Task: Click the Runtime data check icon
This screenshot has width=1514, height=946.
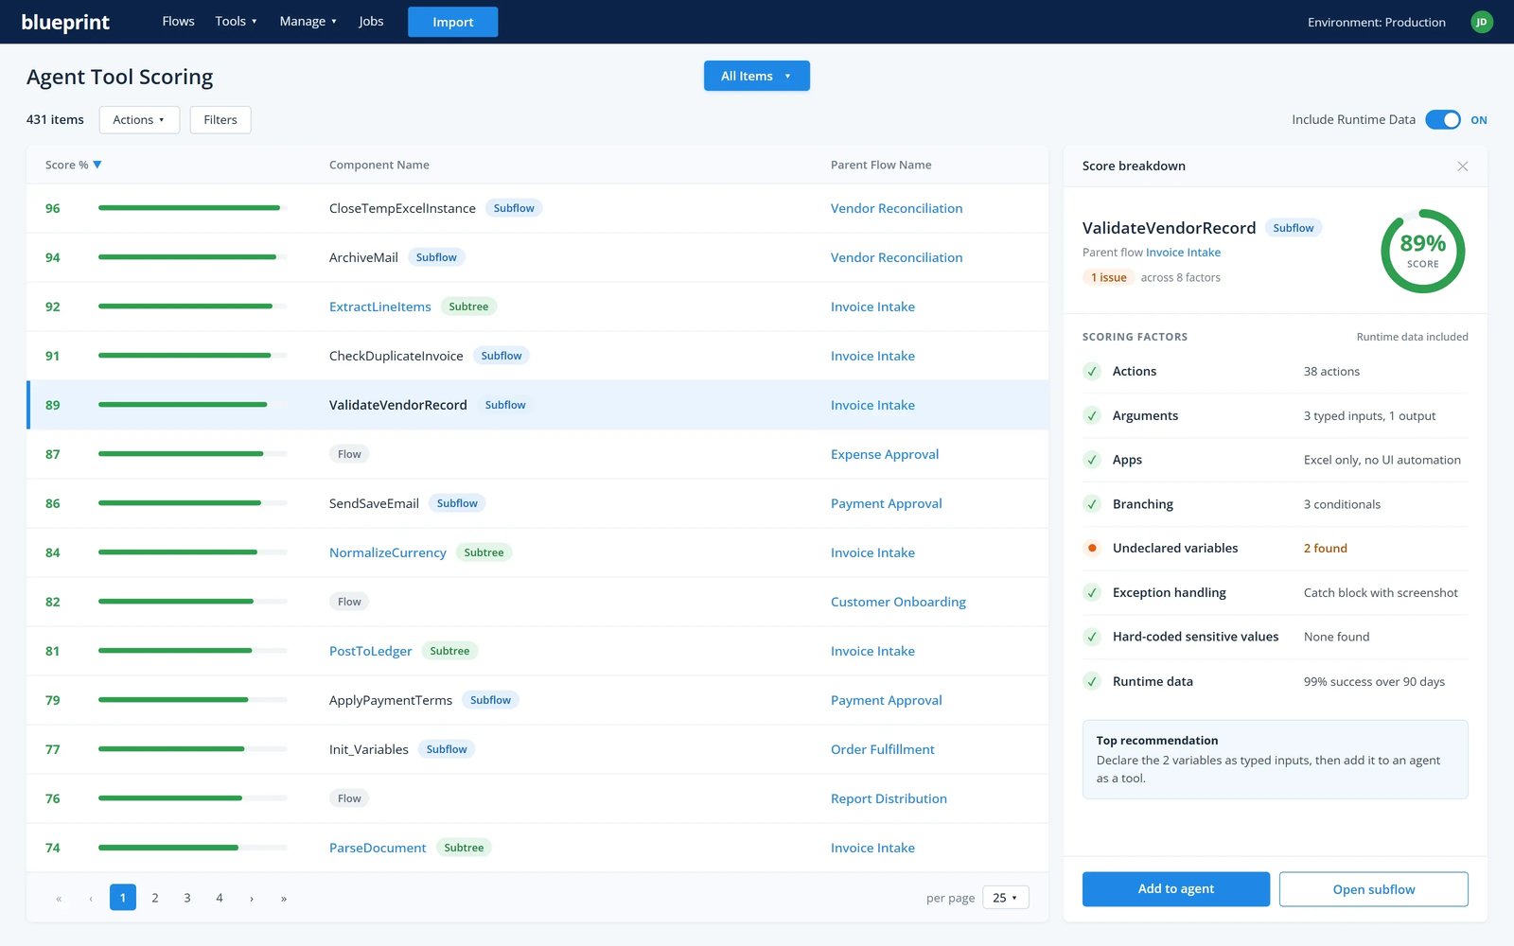Action: coord(1092,681)
